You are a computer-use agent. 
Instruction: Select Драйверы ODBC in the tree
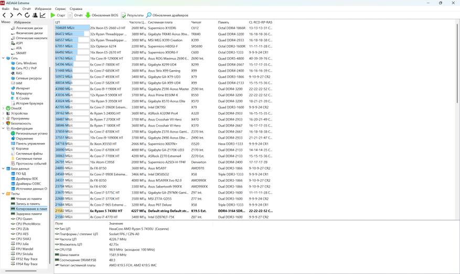pos(26,184)
